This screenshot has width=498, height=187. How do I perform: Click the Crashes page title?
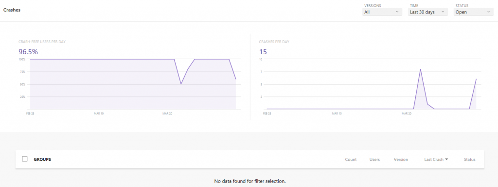(x=12, y=10)
